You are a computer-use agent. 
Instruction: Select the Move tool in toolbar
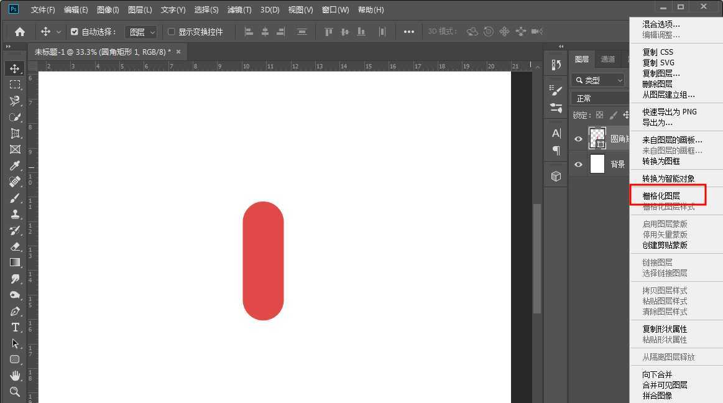(x=15, y=68)
